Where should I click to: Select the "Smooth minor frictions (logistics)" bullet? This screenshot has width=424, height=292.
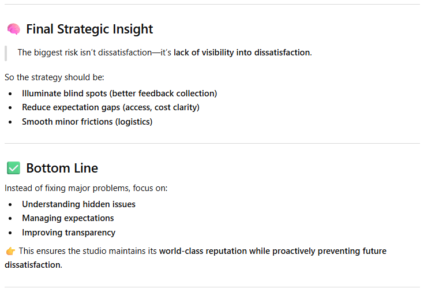[x=87, y=122]
